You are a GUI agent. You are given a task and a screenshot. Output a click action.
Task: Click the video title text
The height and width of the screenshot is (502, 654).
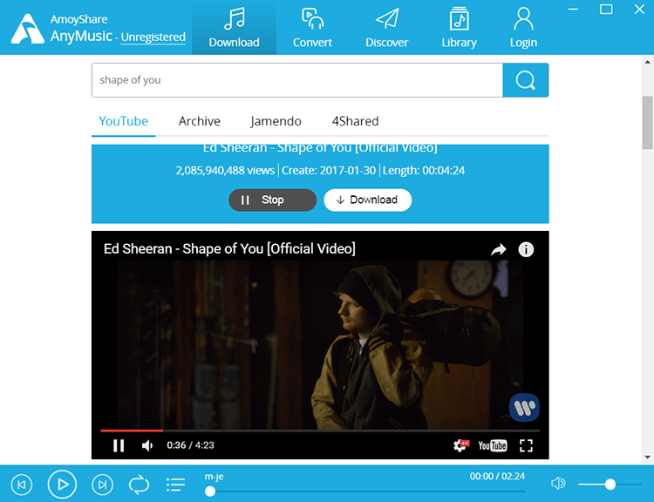click(229, 249)
